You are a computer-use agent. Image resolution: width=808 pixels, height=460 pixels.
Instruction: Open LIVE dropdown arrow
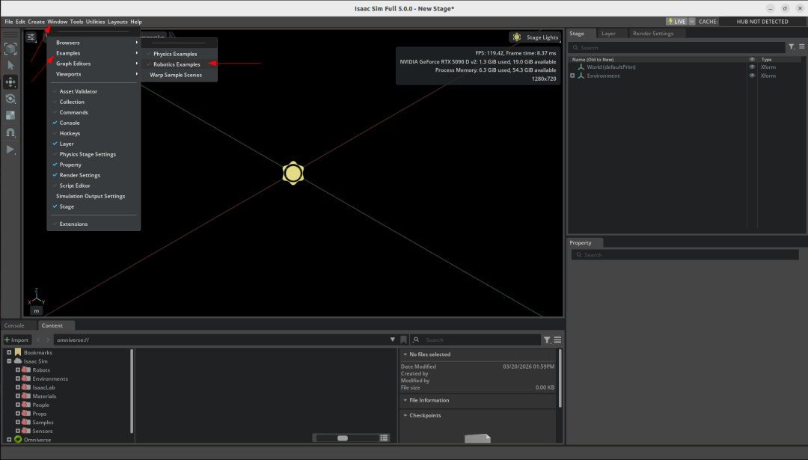click(x=692, y=22)
